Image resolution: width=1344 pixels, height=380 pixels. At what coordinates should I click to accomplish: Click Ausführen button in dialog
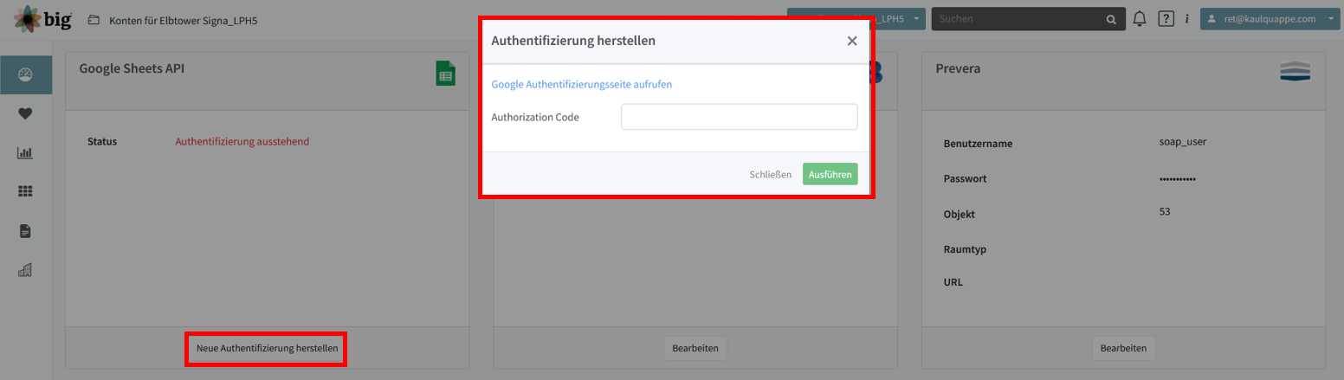(x=830, y=174)
